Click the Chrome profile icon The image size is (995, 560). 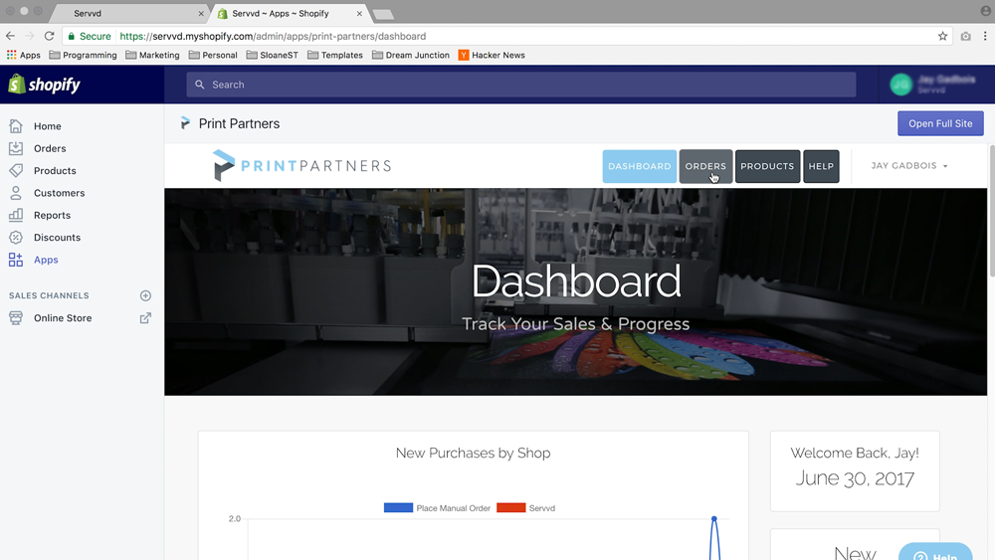coord(985,10)
